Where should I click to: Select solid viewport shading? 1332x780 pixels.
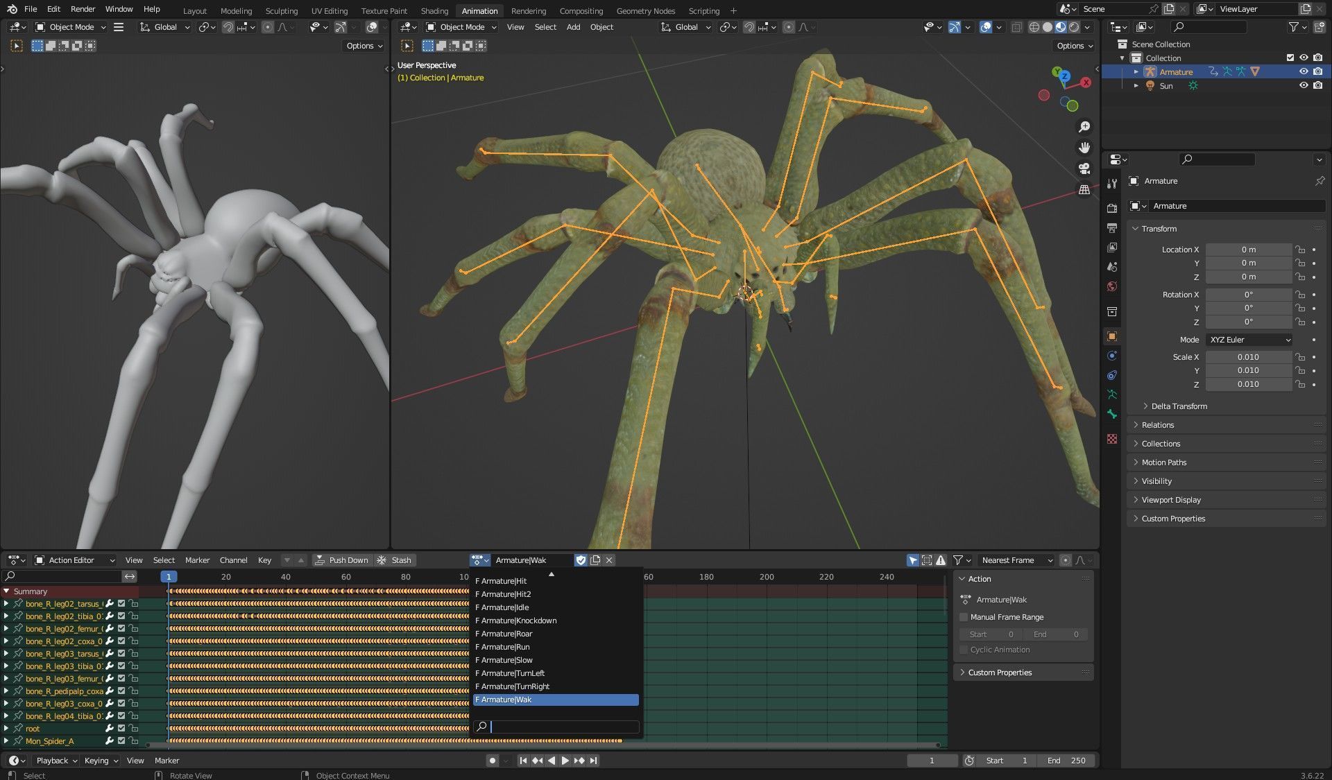tap(1048, 27)
